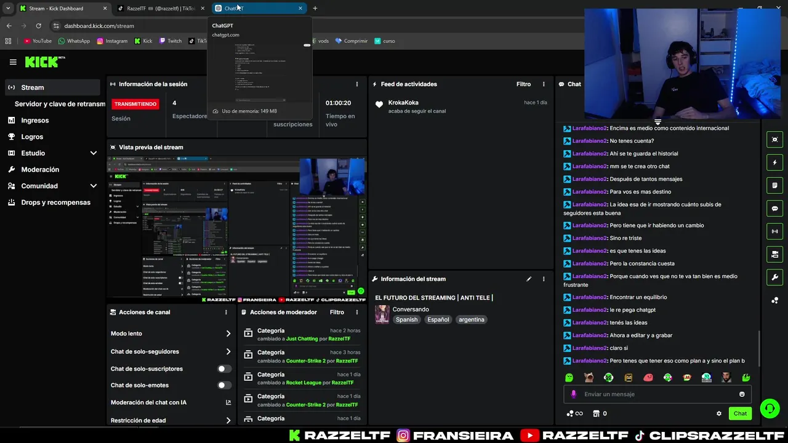Reload the page with the refresh button
The width and height of the screenshot is (788, 443).
pos(38,26)
